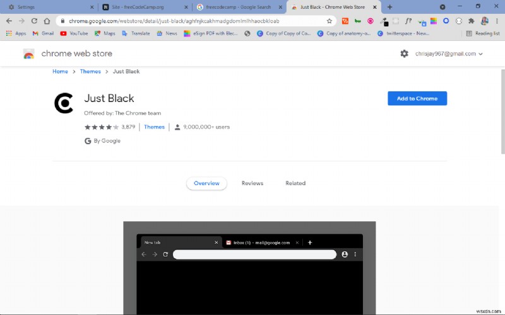Click Add to Chrome button
This screenshot has height=315, width=505.
(417, 98)
